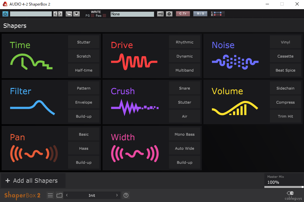Save preset with floppy disk icon
The width and height of the screenshot is (304, 202).
pos(77,14)
